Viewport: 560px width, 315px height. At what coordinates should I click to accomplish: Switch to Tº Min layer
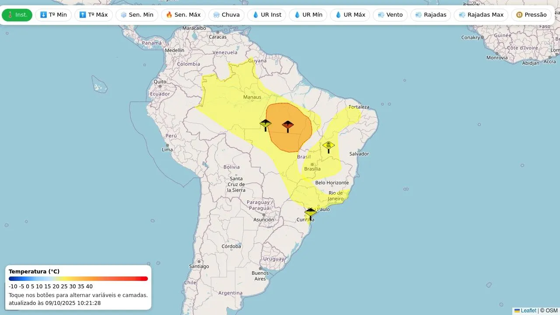click(53, 15)
